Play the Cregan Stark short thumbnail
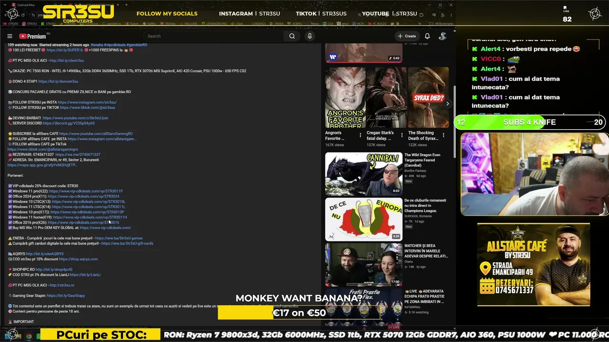Screen dimensions: 609x342 click(386, 97)
